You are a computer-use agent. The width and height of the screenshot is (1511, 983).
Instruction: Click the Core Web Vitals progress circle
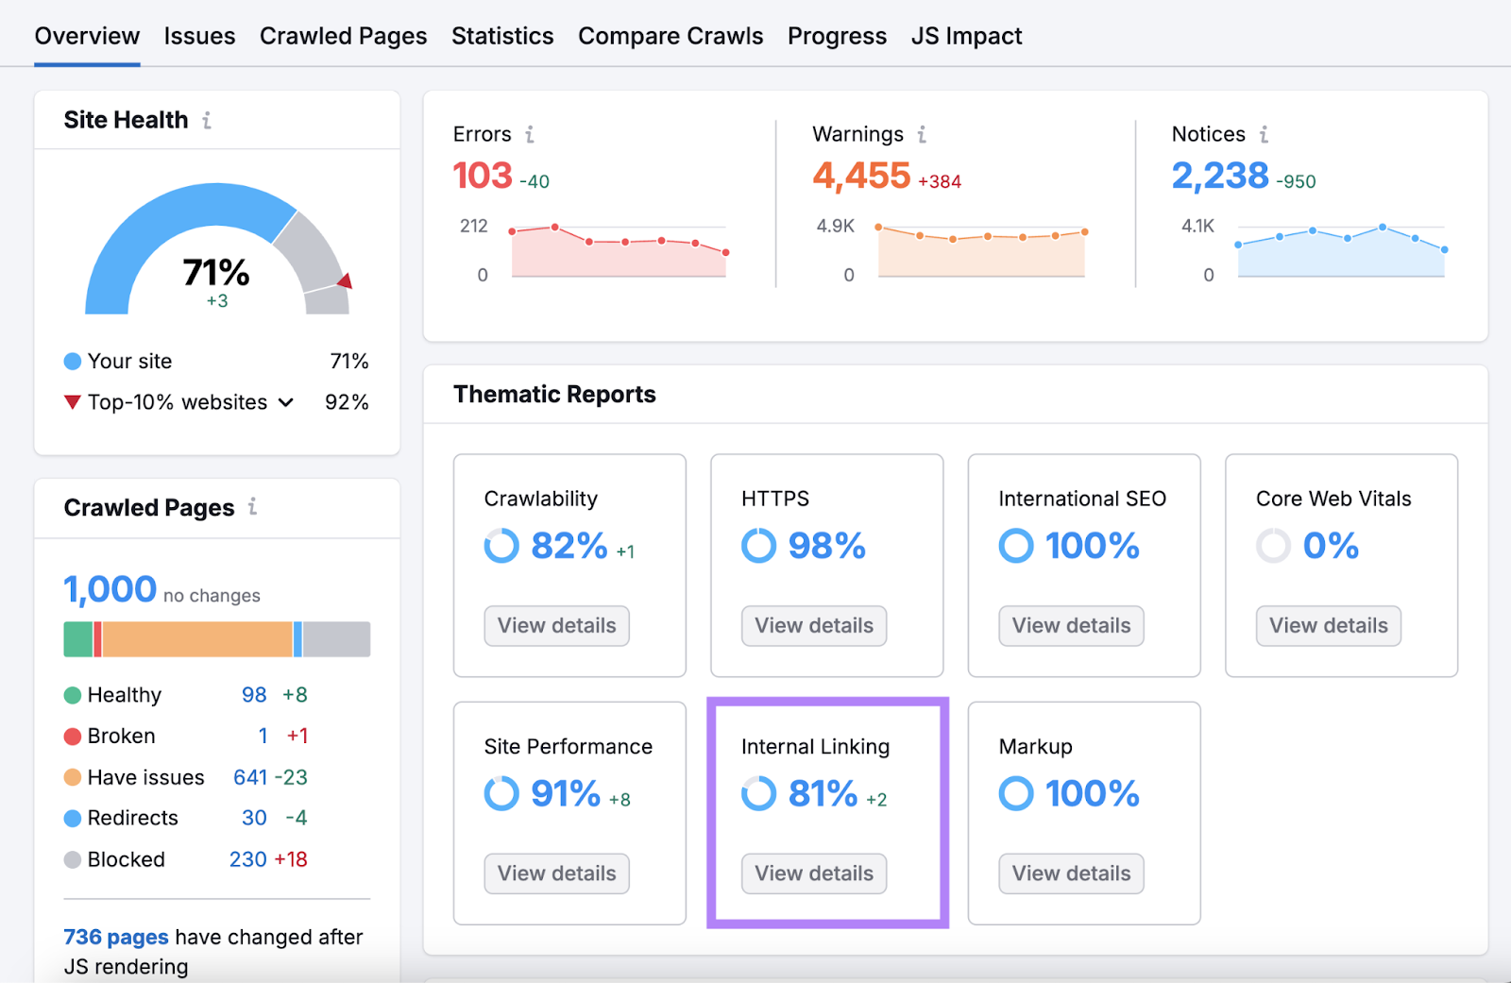click(x=1272, y=545)
